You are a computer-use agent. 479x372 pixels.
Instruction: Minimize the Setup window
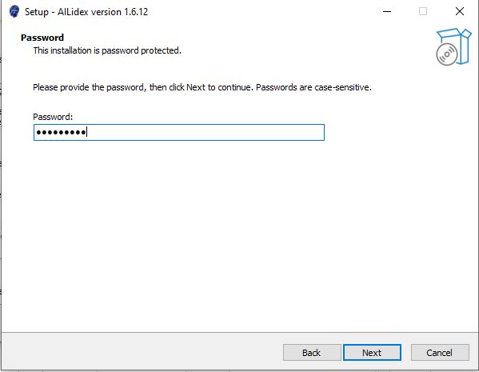coord(387,12)
